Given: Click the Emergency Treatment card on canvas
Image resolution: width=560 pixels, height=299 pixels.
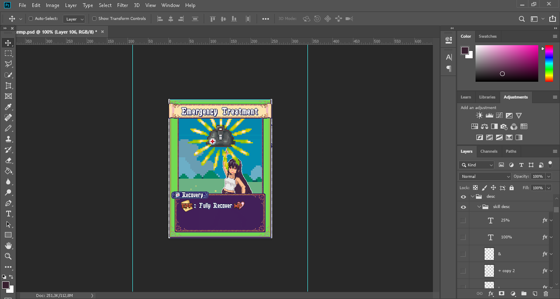Looking at the screenshot, I should tap(220, 169).
